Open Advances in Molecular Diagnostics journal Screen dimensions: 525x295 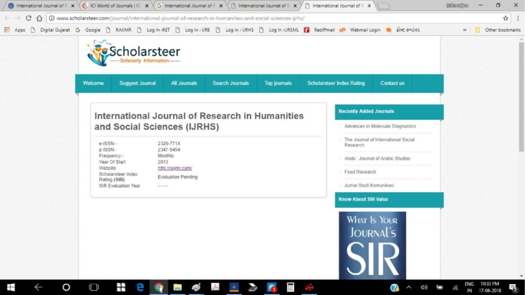pos(380,126)
